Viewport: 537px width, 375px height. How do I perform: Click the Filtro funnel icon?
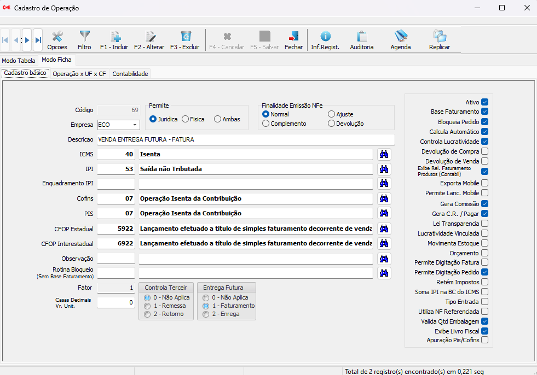tap(84, 40)
